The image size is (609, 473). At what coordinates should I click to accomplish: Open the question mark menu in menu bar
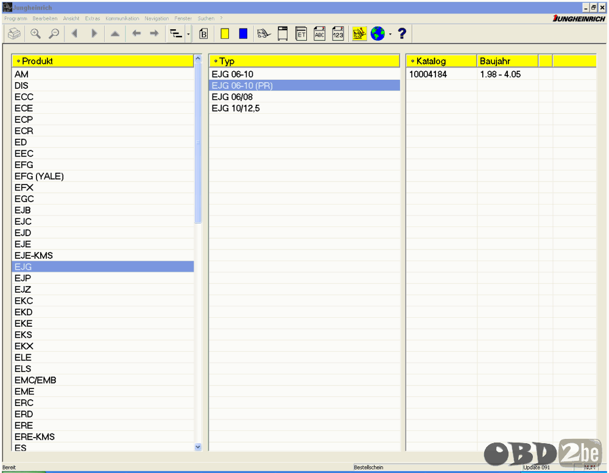[222, 18]
